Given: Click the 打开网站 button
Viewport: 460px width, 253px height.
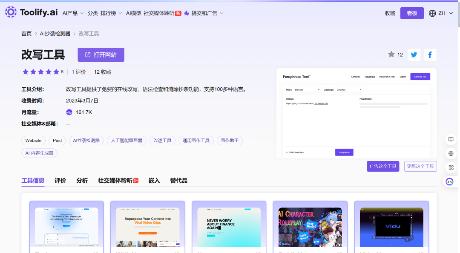Looking at the screenshot, I should 101,55.
